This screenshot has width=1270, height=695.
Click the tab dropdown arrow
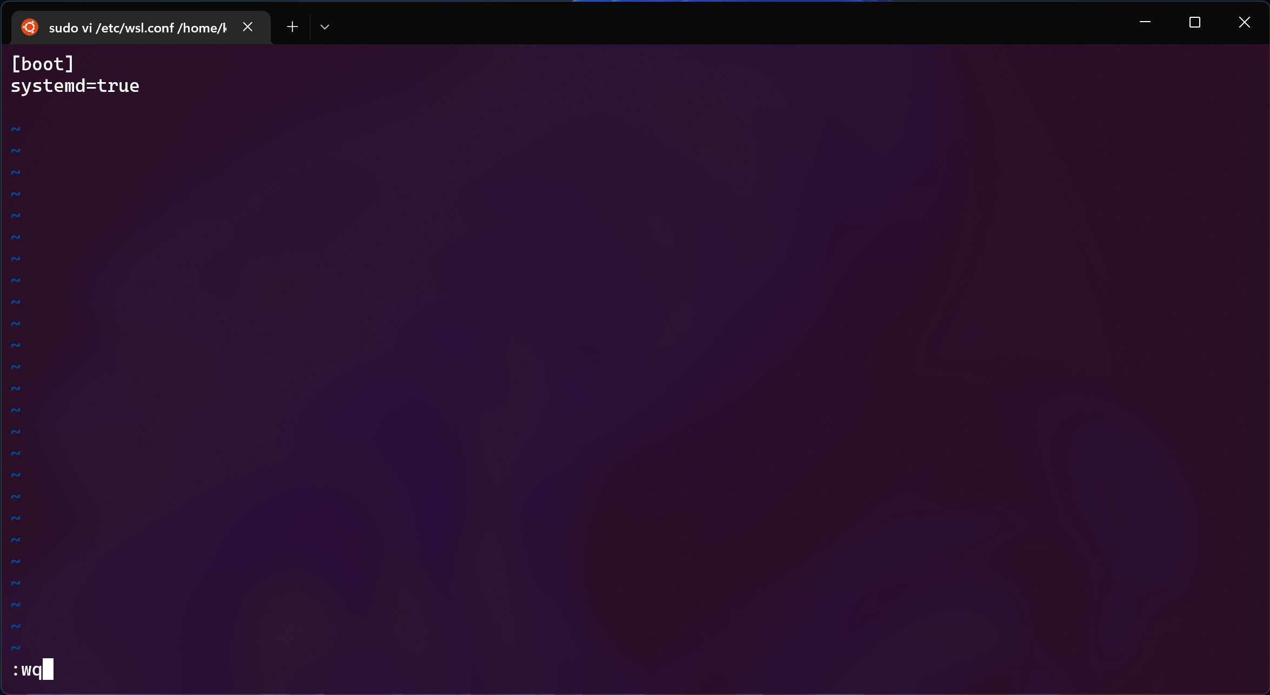click(324, 26)
